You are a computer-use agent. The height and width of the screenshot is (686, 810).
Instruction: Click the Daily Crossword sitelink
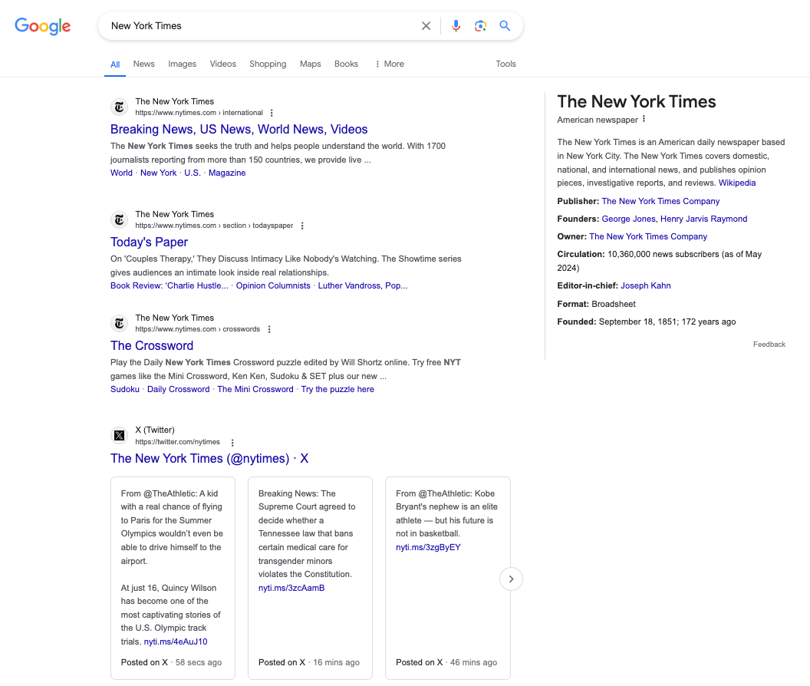[x=178, y=389]
